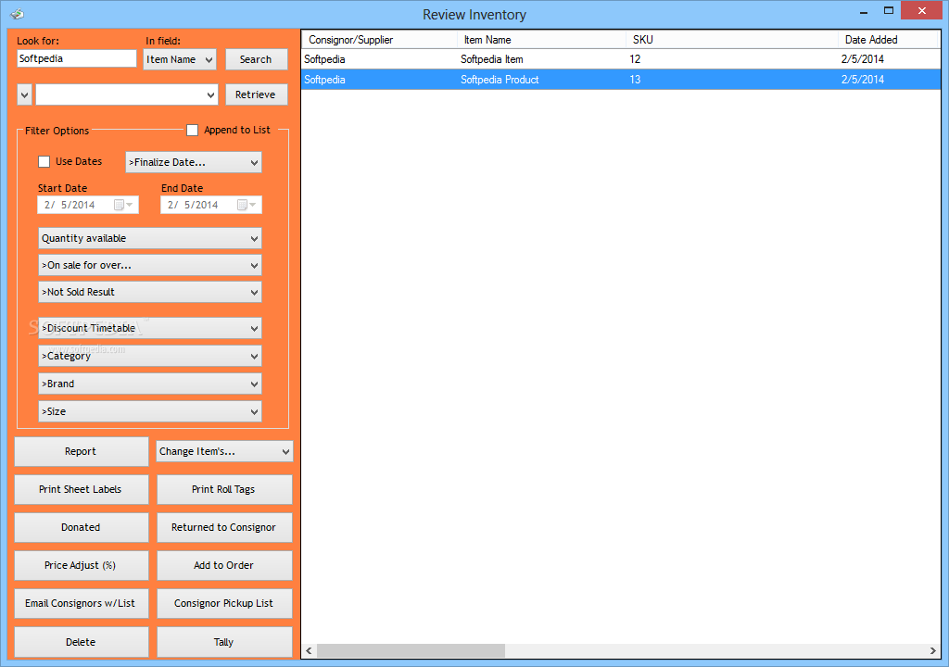Expand the >On sale for over... dropdown
Image resolution: width=949 pixels, height=667 pixels.
(x=150, y=265)
